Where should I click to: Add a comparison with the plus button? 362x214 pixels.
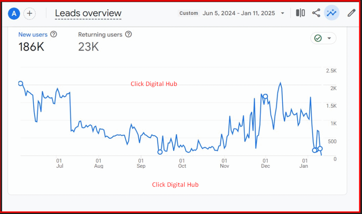click(30, 13)
